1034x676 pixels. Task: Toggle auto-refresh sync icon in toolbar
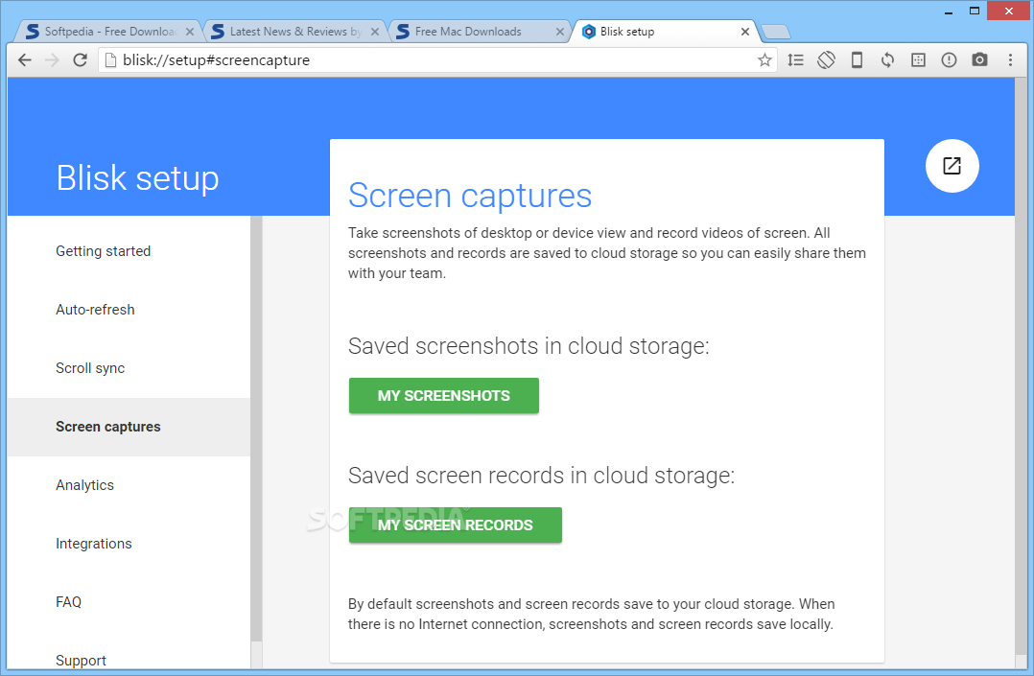point(887,60)
